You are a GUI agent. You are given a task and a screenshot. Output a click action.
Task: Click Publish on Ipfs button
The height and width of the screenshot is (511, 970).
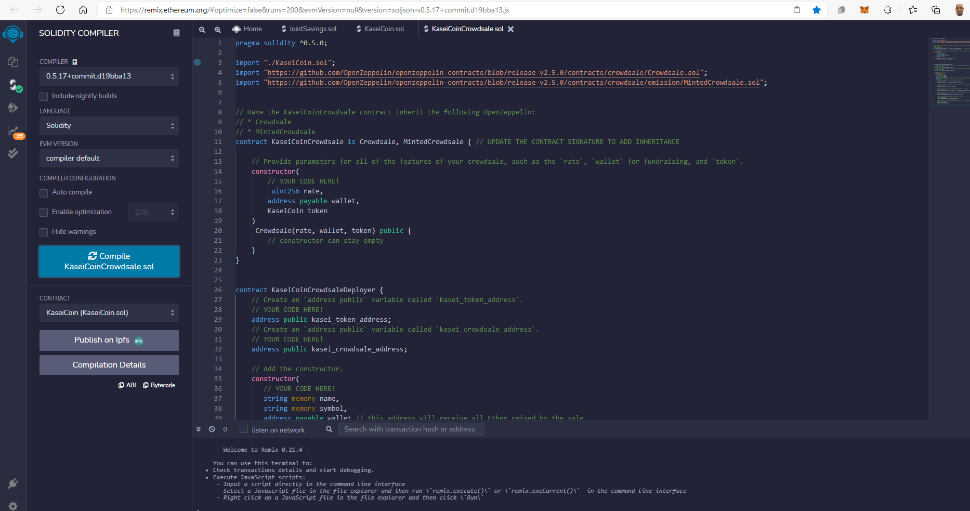click(109, 340)
